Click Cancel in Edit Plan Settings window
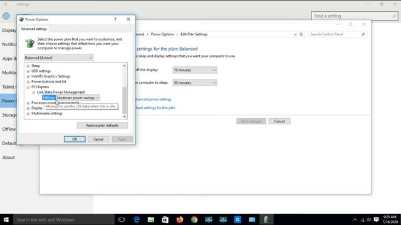Viewport: 401px width, 225px height. pos(279,121)
